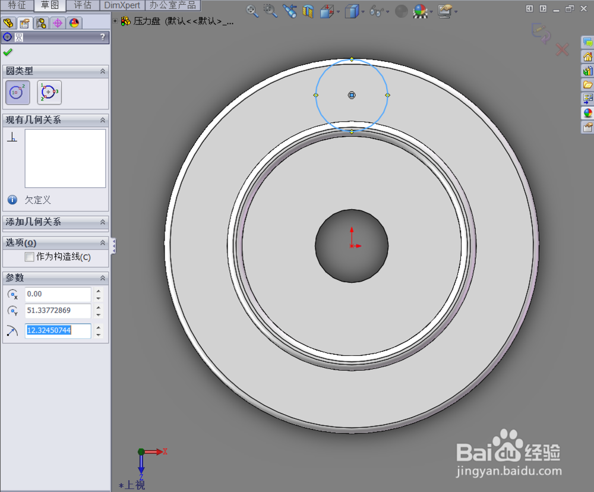This screenshot has width=594, height=492.
Task: Collapse the 圆类型 section
Action: pos(103,71)
